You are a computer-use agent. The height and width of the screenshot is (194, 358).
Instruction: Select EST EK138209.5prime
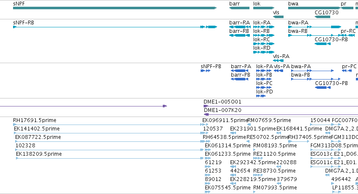pos(39,154)
